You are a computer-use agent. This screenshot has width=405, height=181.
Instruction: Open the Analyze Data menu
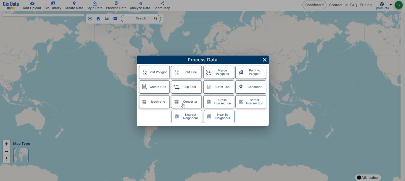[x=140, y=5]
